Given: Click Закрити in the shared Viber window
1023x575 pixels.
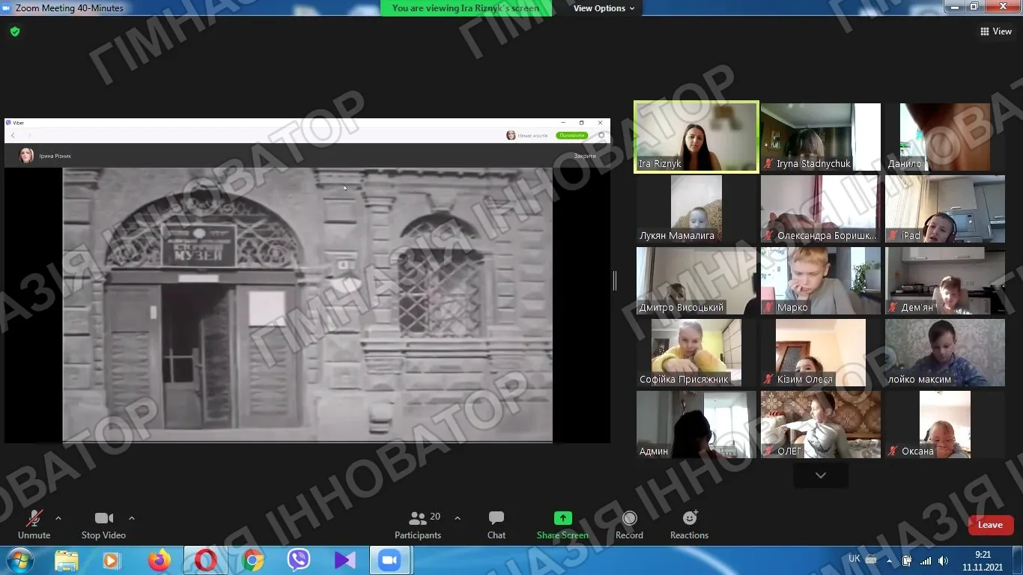Looking at the screenshot, I should point(585,156).
